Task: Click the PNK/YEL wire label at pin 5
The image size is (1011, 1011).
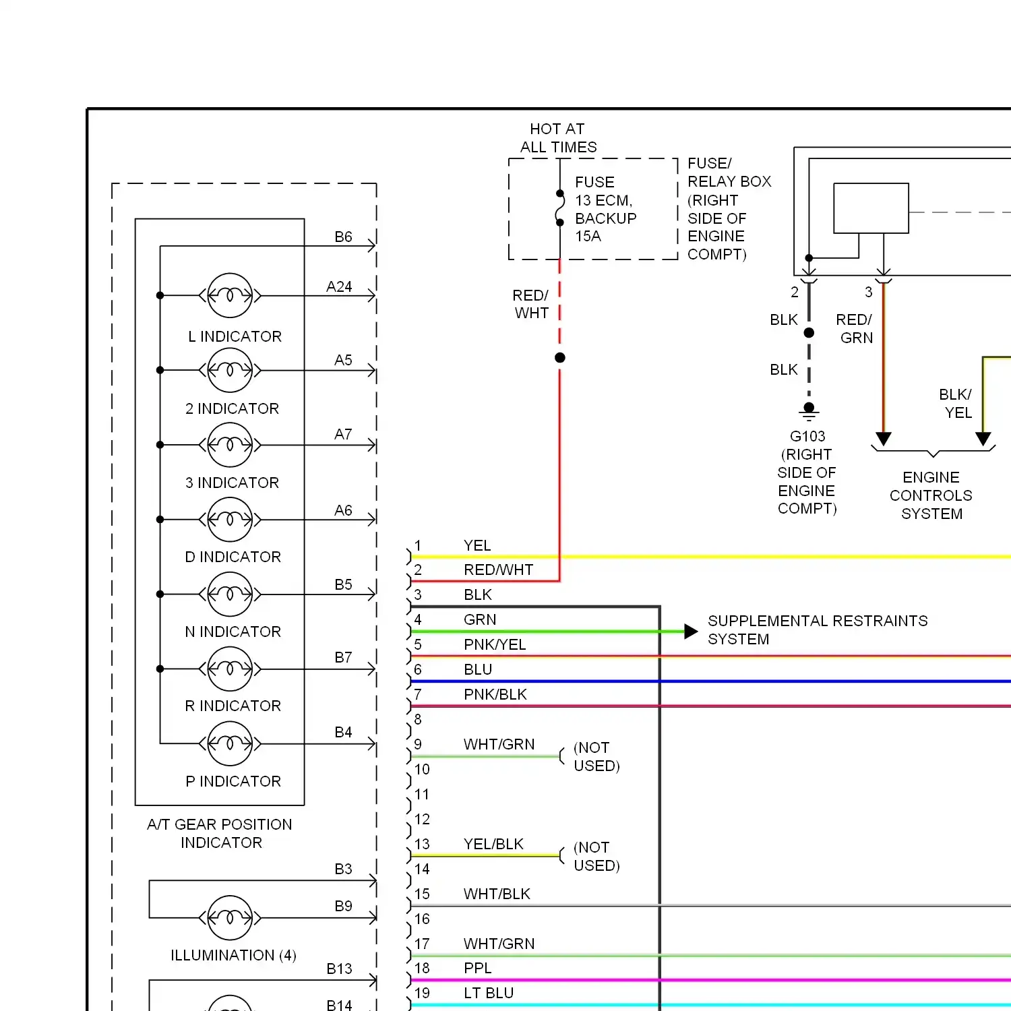Action: [x=495, y=644]
